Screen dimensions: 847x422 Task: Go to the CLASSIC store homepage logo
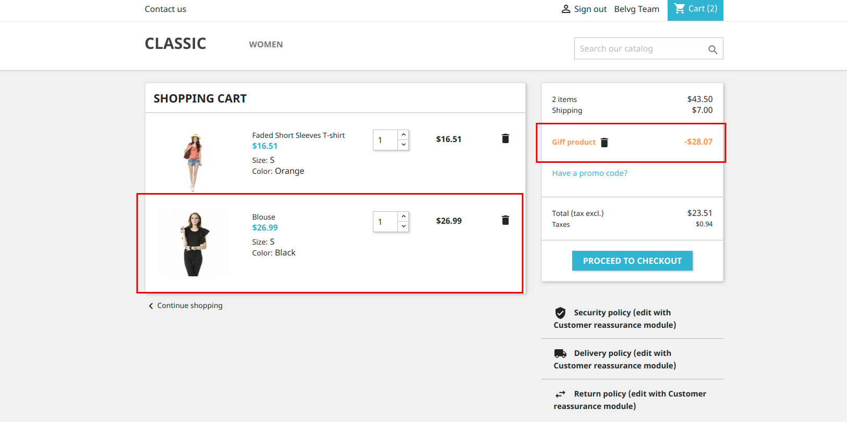tap(175, 44)
